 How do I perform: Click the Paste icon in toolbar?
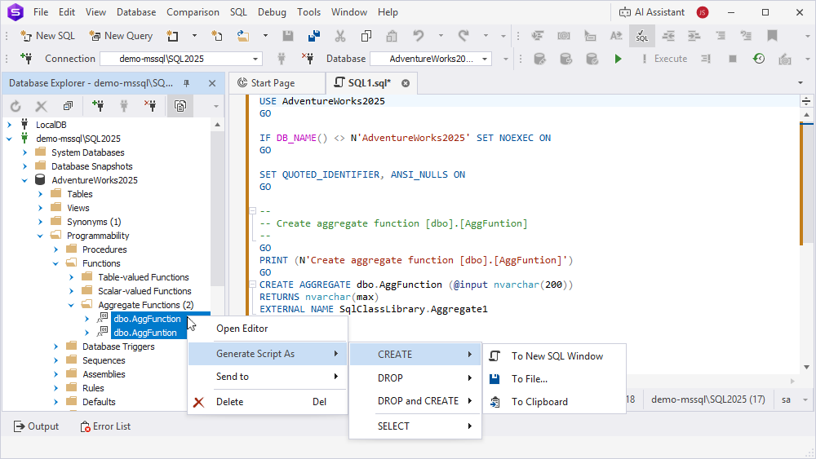point(392,36)
